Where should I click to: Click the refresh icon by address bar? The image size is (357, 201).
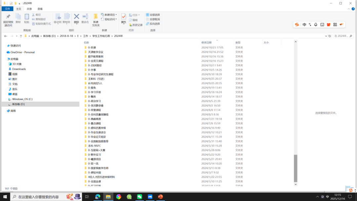click(330, 36)
